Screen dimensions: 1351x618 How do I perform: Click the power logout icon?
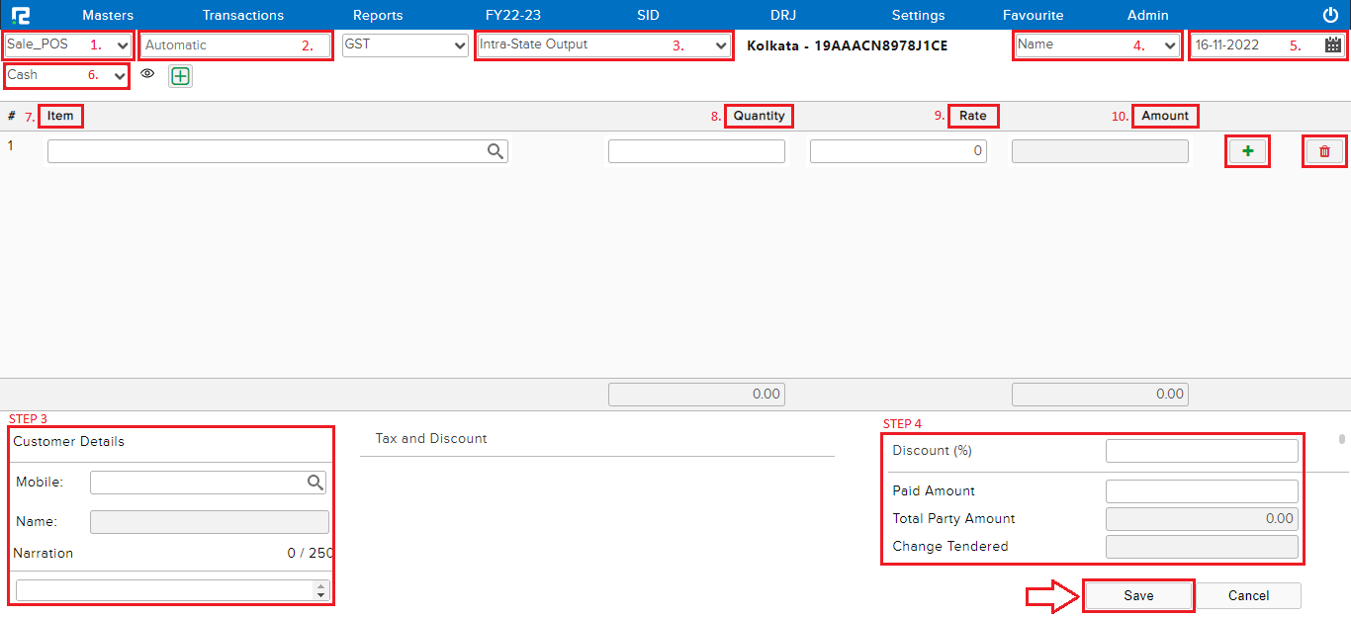click(1330, 15)
